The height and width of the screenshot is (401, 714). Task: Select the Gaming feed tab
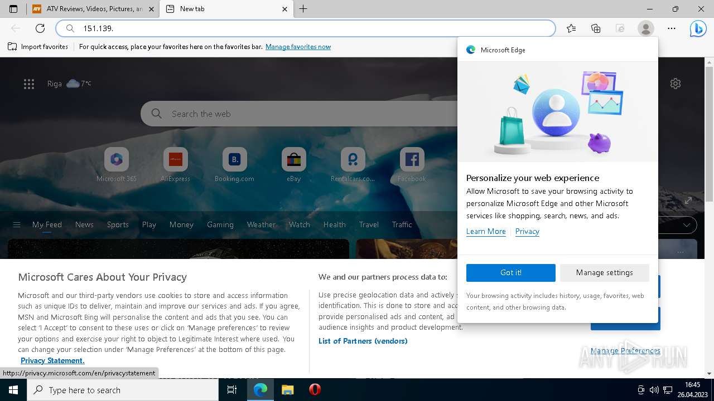tap(220, 224)
